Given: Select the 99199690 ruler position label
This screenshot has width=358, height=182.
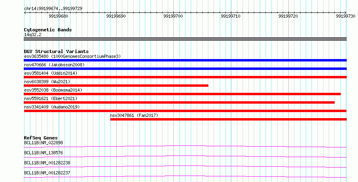Looking at the screenshot, I should pyautogui.click(x=116, y=16).
